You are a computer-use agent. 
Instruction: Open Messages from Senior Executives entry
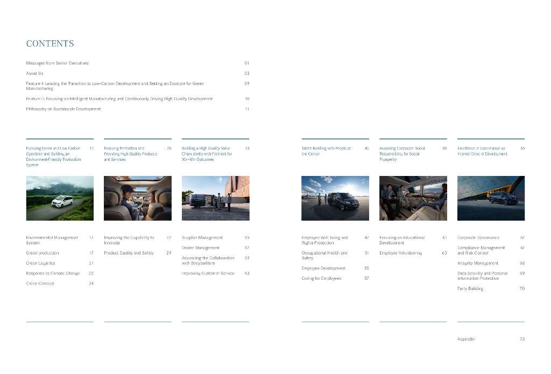click(x=57, y=63)
